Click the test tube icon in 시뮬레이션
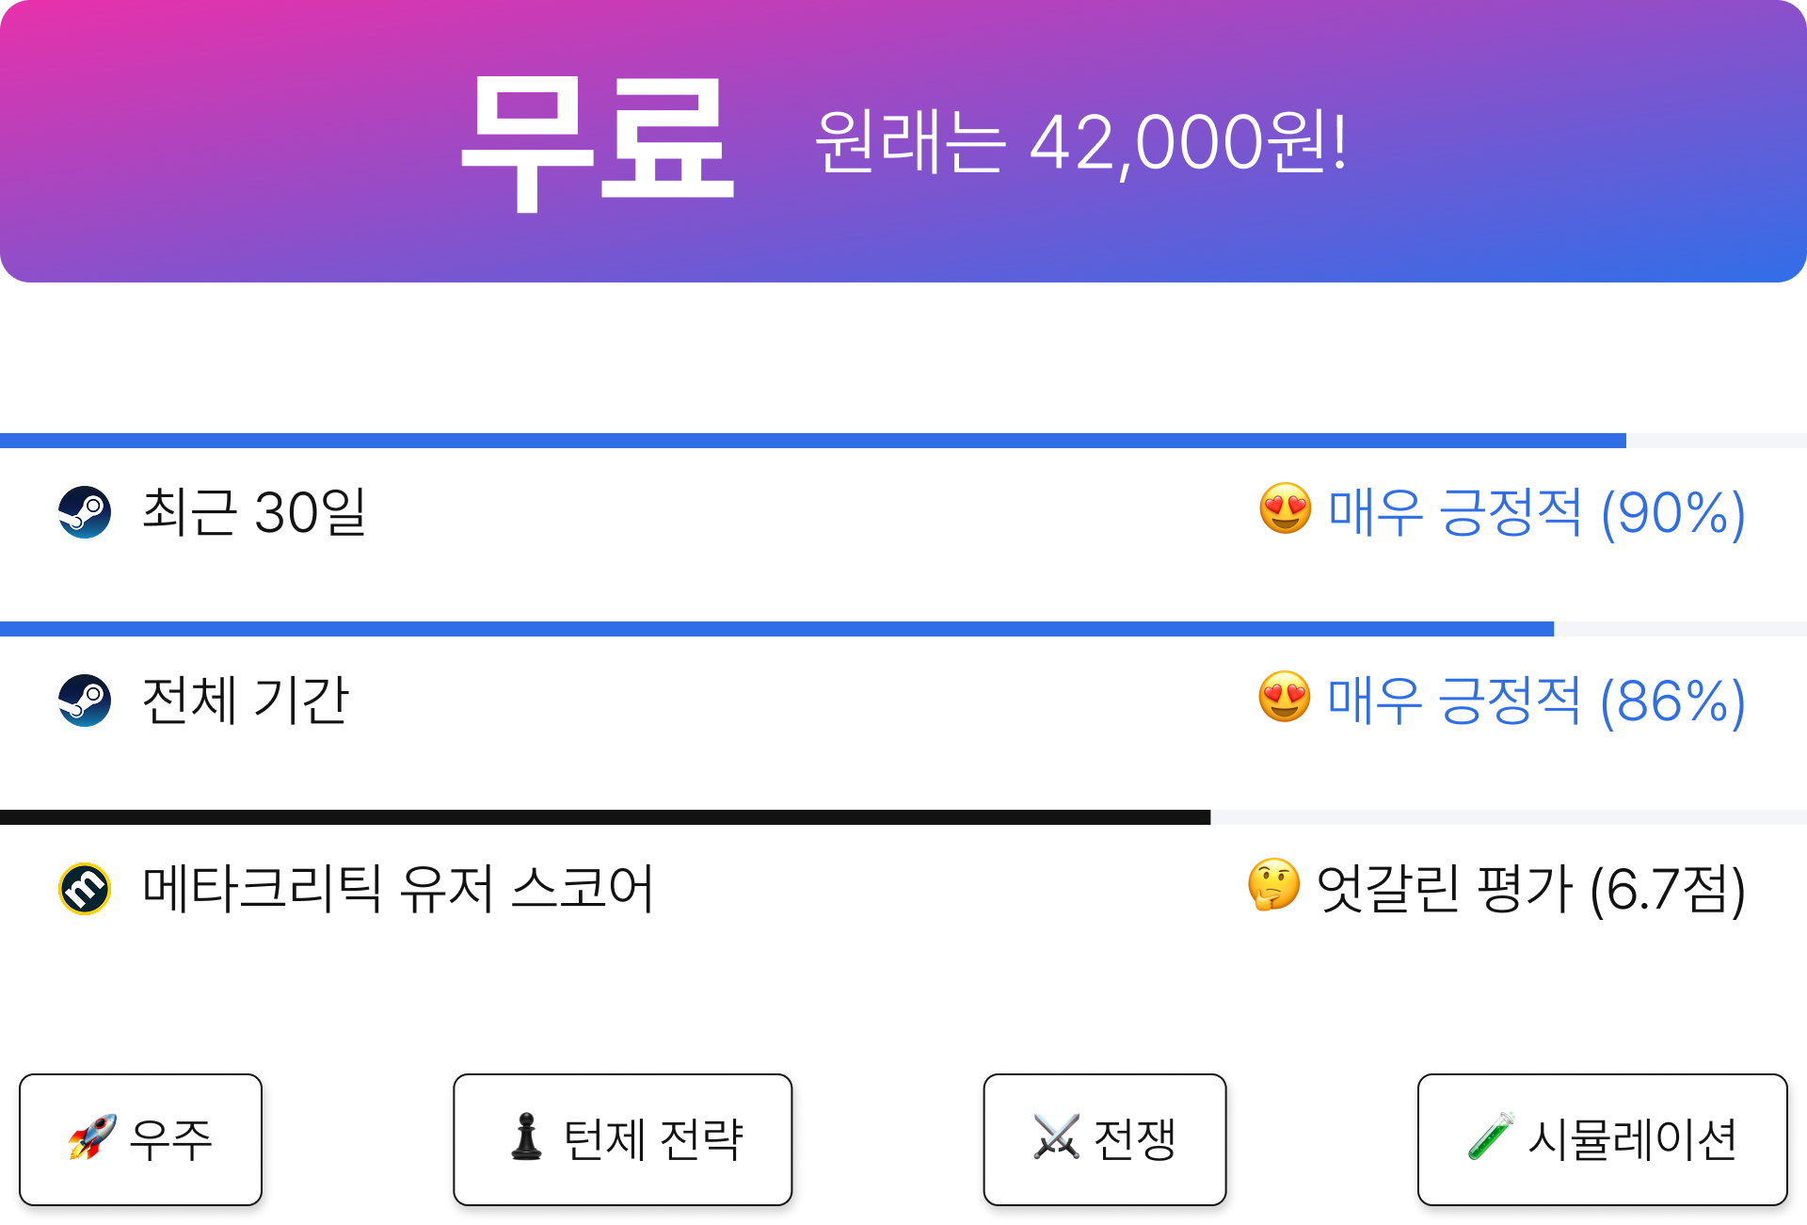 click(1491, 1136)
